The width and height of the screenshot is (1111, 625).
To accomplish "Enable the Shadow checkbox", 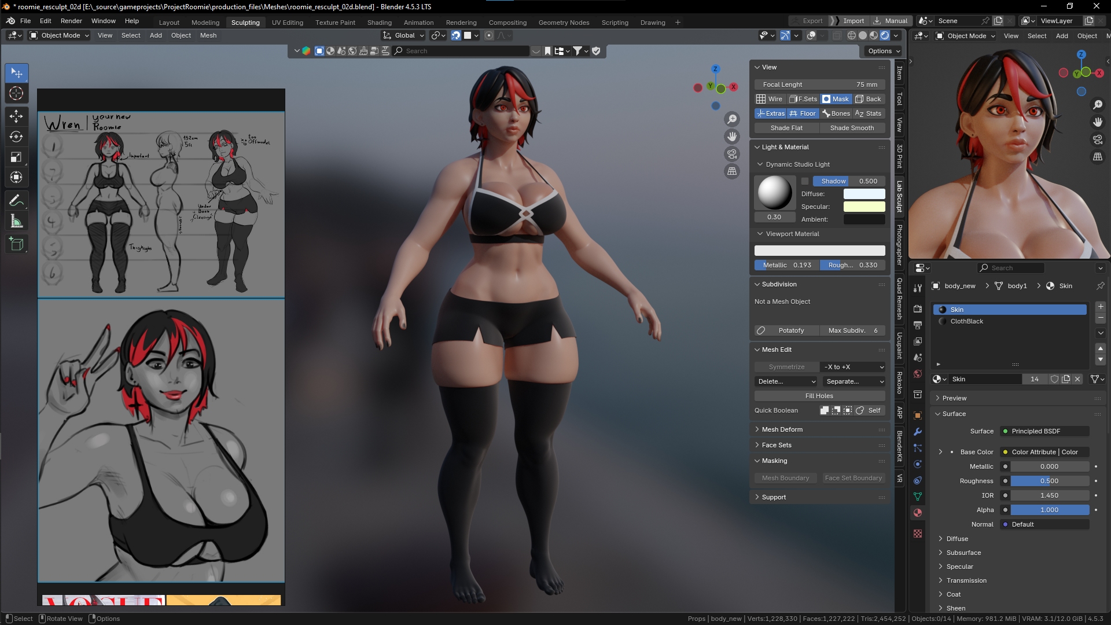I will tap(805, 181).
